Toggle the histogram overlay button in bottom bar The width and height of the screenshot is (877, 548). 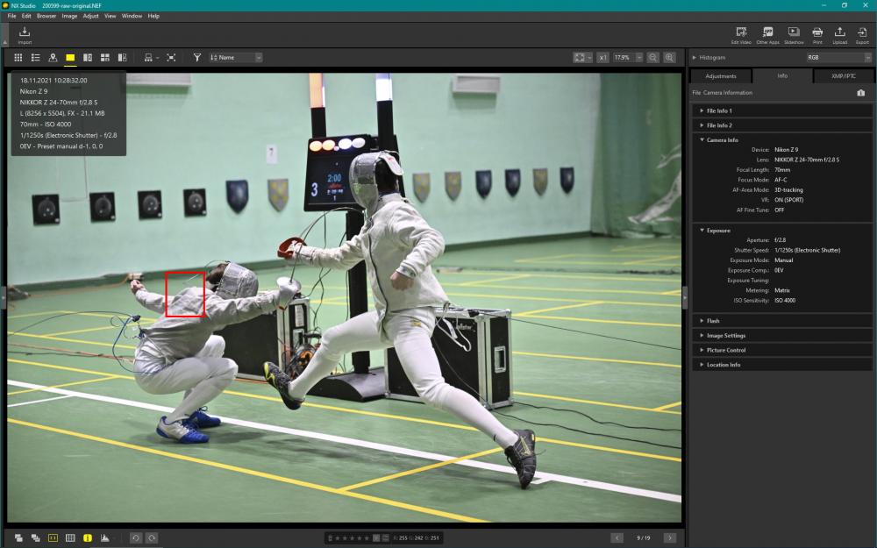tap(104, 538)
